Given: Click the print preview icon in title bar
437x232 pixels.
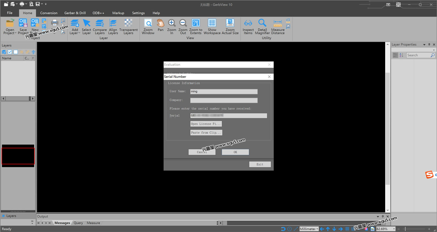Looking at the screenshot, I should pos(31,4).
